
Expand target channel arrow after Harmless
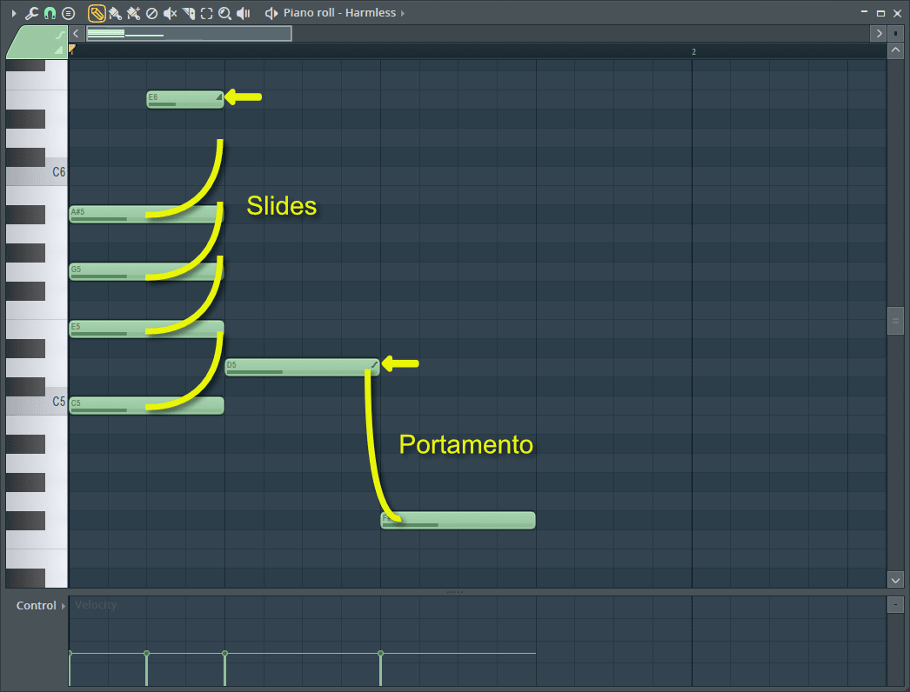(403, 13)
